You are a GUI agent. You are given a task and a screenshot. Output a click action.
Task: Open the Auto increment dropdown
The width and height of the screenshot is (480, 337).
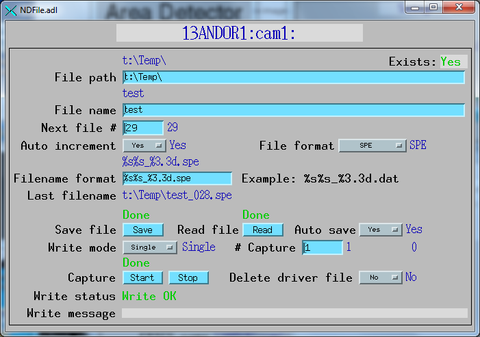[x=144, y=146]
